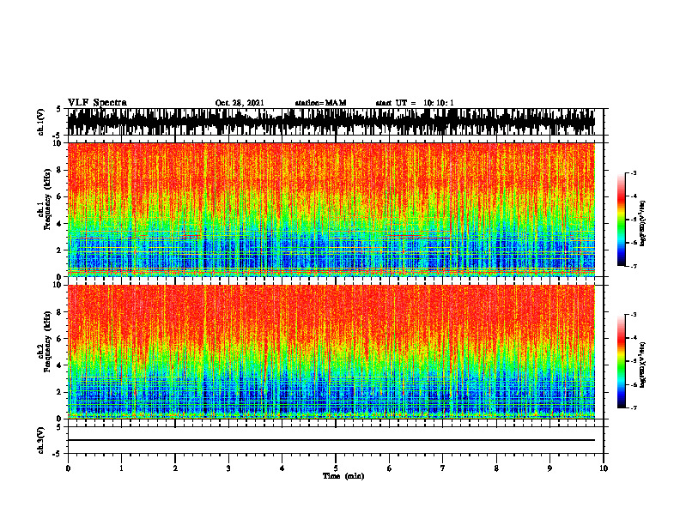The image size is (680, 525).
Task: Click the "-3" label on ch.2 color bar
Action: [634, 315]
